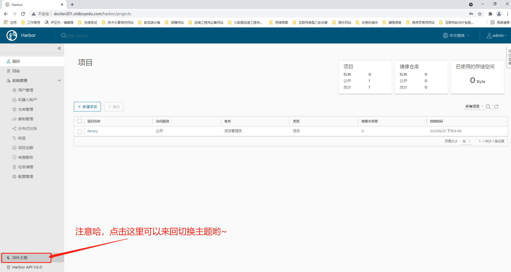Click the search magnifier icon above table
The width and height of the screenshot is (511, 272).
488,107
